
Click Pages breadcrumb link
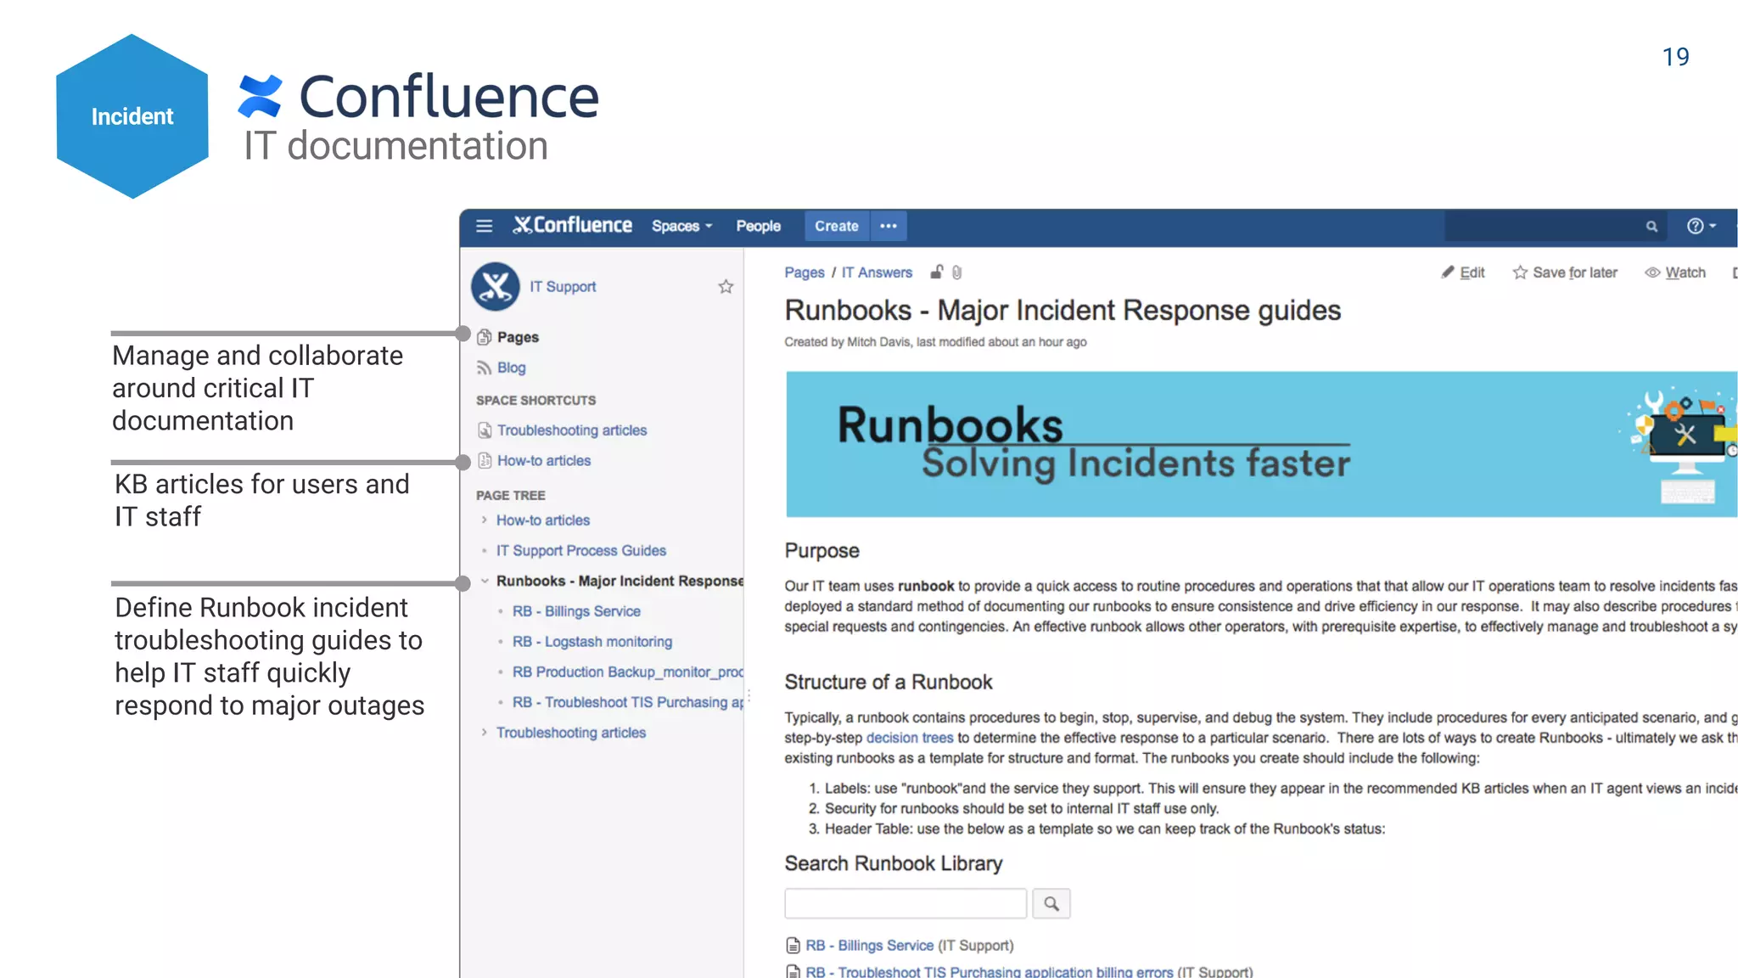(804, 273)
